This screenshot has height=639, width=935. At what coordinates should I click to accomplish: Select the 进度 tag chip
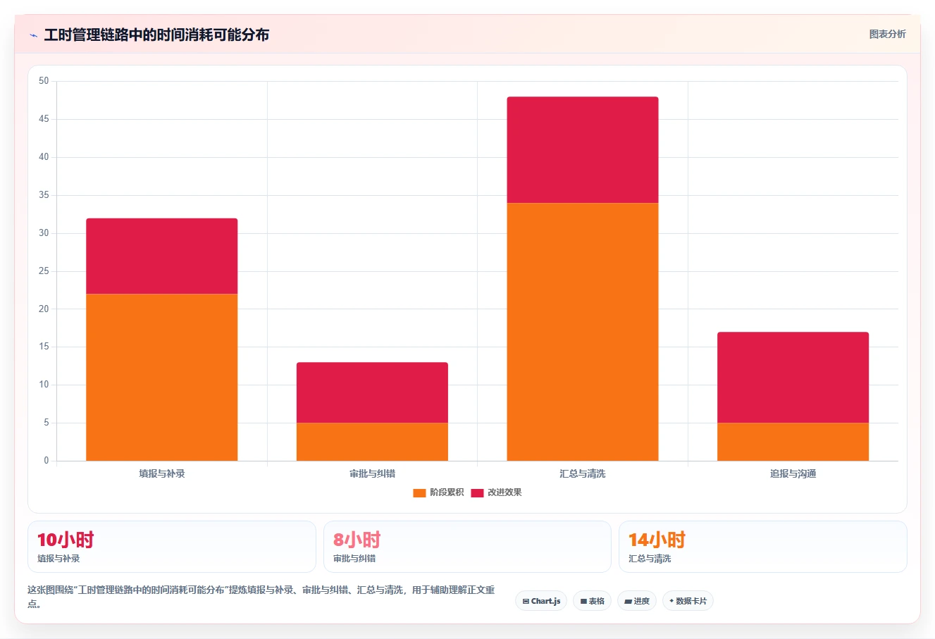point(637,601)
